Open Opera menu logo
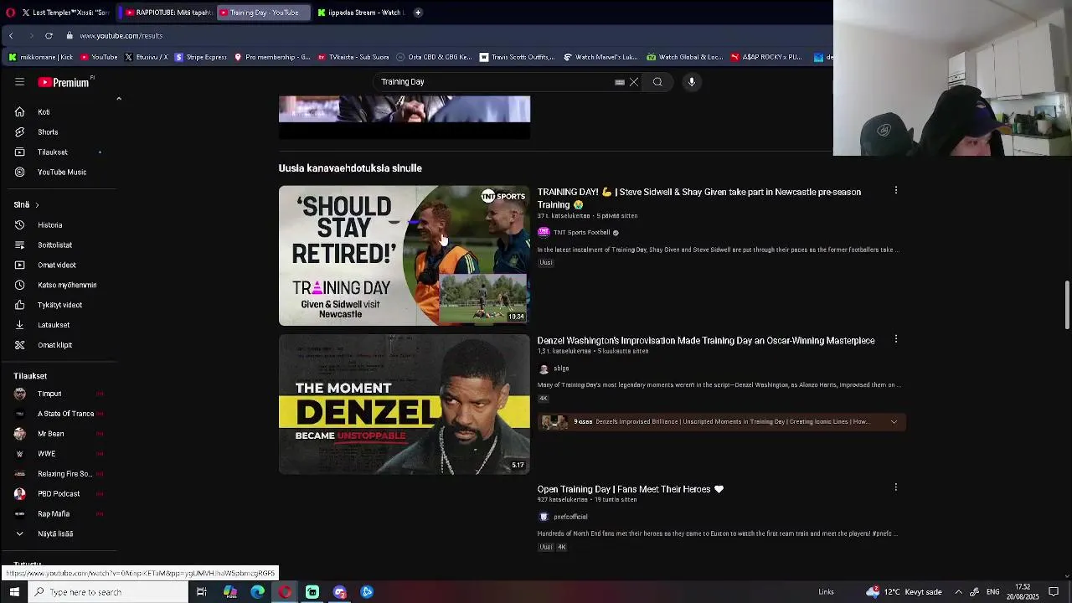Viewport: 1072px width, 603px height. 10,13
